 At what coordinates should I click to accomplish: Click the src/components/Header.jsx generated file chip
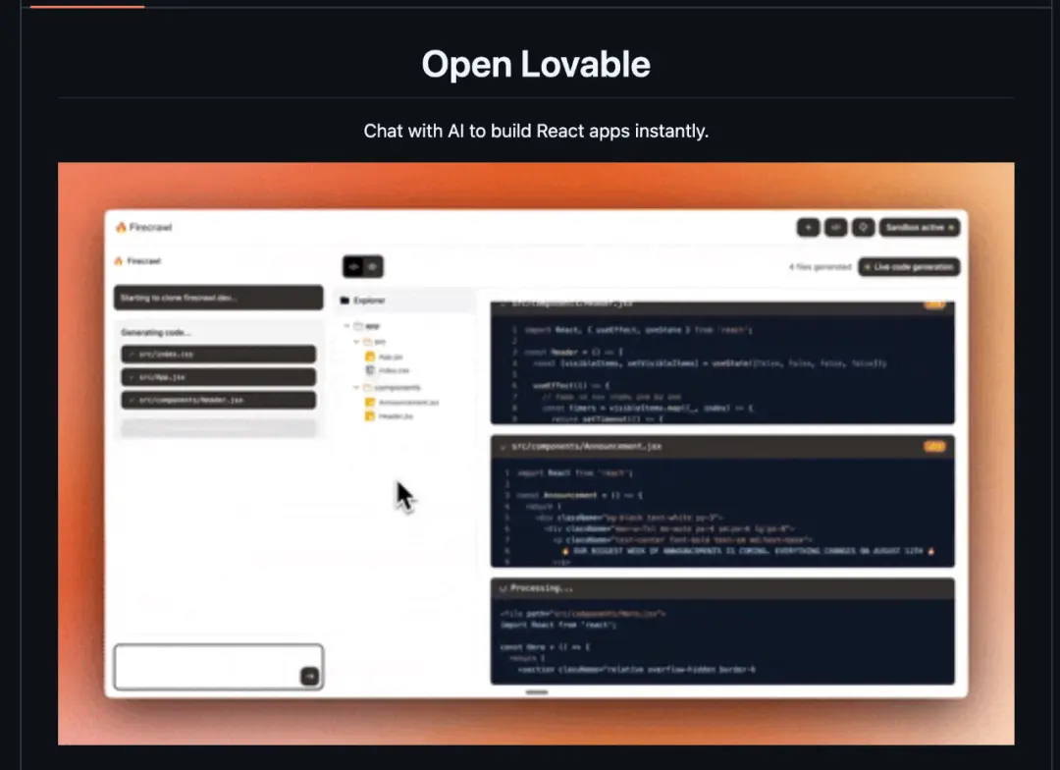coord(218,400)
